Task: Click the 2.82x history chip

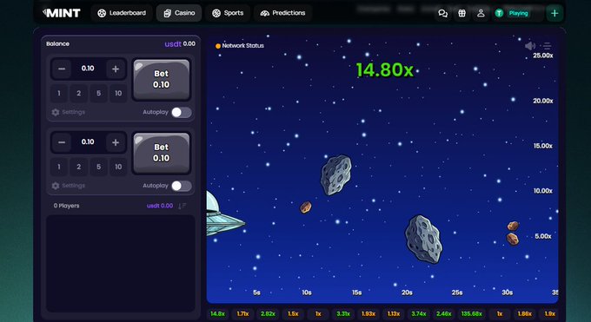Action: pos(268,313)
